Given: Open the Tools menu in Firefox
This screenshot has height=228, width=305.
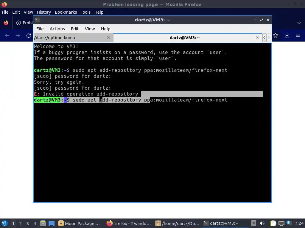Looking at the screenshot, I should 85,12.
